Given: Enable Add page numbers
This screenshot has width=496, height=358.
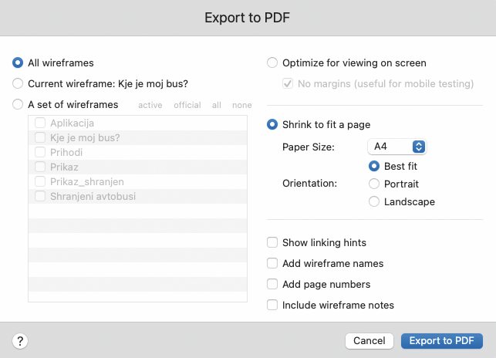Looking at the screenshot, I should tap(272, 284).
